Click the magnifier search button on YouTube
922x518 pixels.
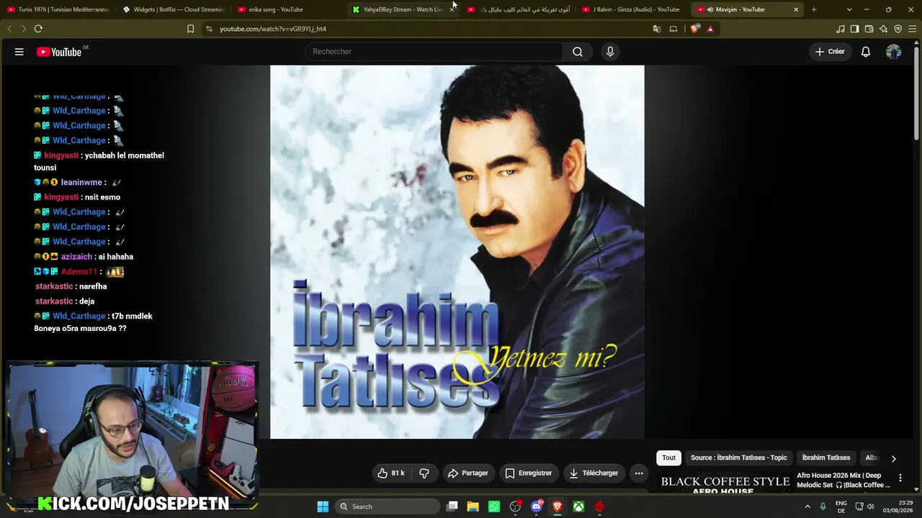[578, 52]
